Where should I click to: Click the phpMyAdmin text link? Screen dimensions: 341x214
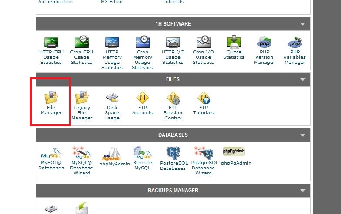[x=115, y=164]
